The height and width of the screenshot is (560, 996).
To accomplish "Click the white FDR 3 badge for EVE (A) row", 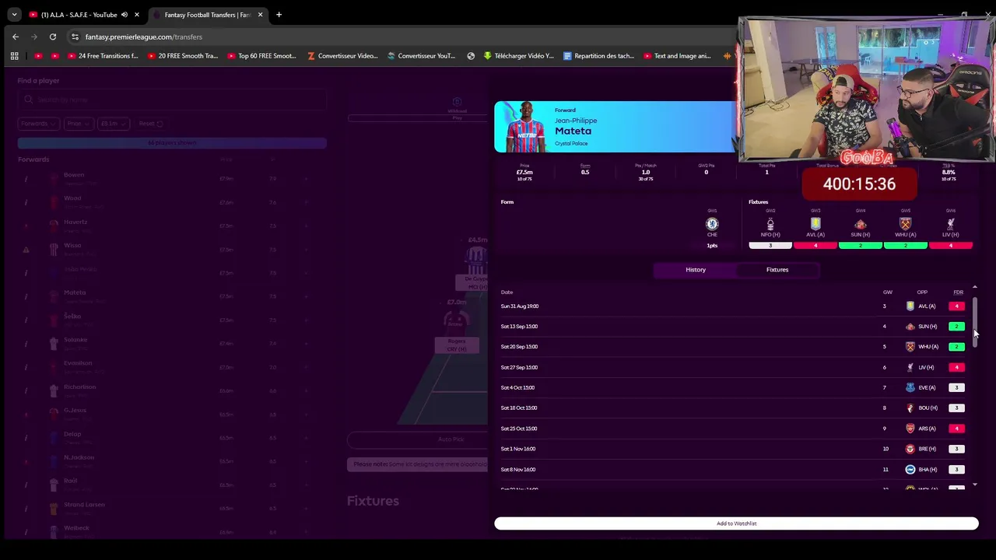I will tap(956, 387).
